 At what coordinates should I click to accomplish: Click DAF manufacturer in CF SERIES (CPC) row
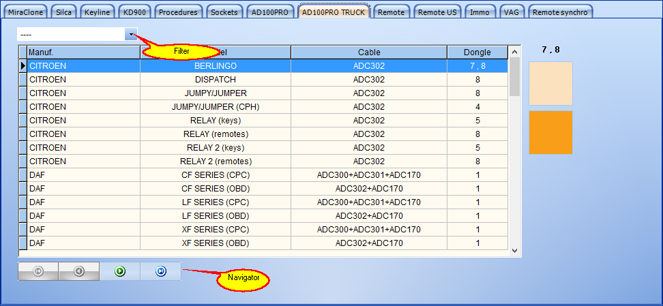(x=84, y=175)
